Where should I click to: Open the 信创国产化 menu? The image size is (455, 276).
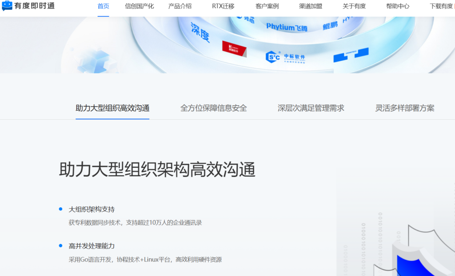[140, 6]
